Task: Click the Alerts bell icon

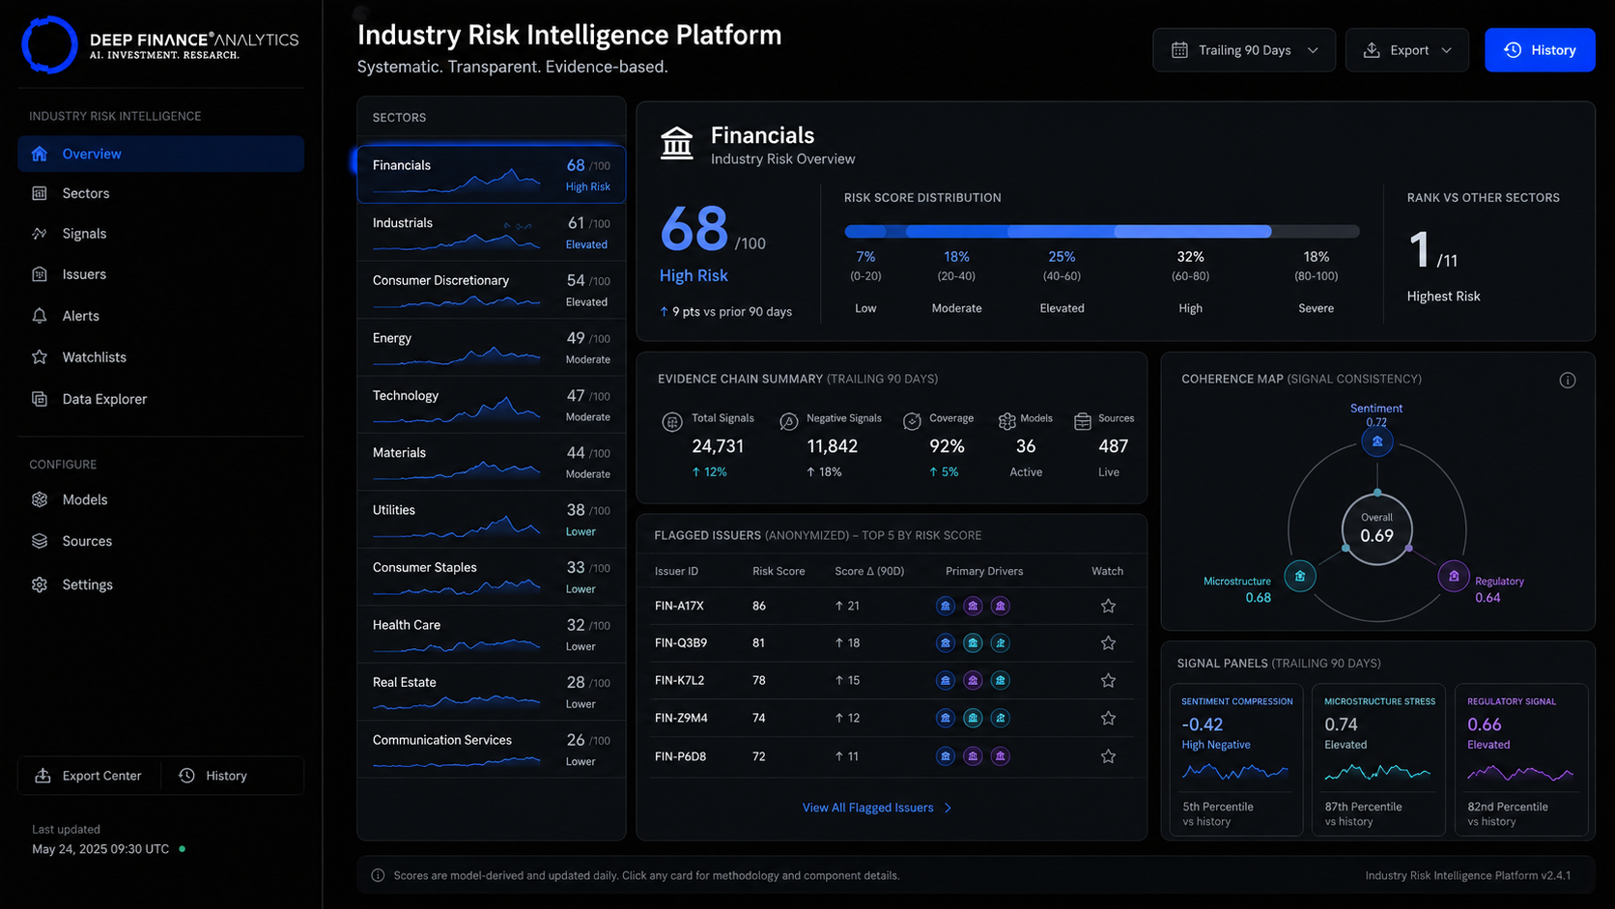Action: tap(40, 316)
